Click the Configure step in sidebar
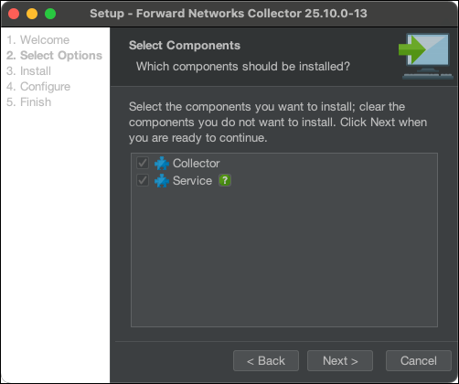 tap(38, 87)
